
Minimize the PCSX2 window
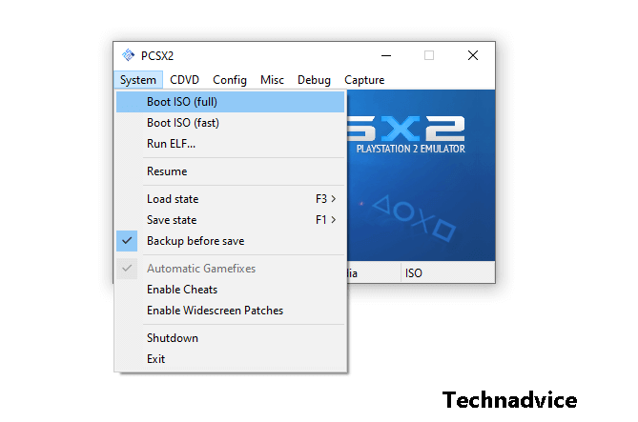(386, 55)
